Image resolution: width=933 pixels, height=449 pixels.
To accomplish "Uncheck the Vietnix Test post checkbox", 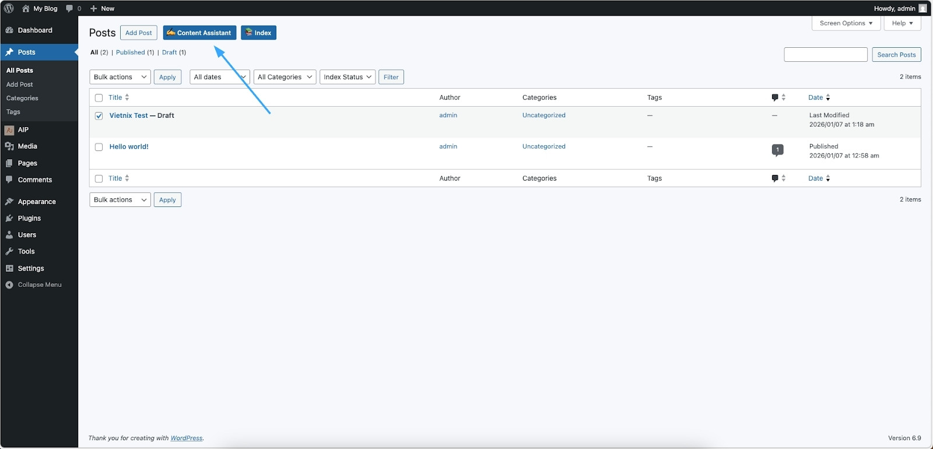I will point(99,116).
